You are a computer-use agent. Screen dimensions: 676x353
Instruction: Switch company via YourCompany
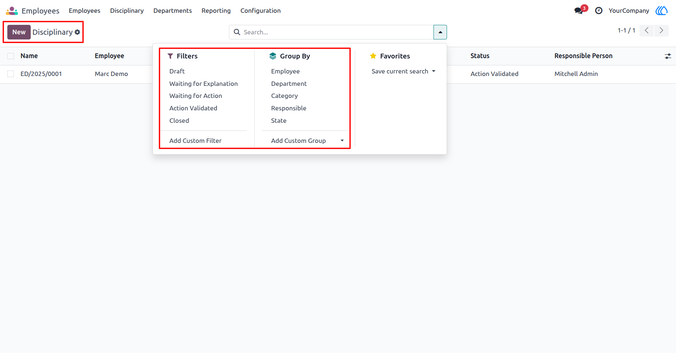pos(629,11)
